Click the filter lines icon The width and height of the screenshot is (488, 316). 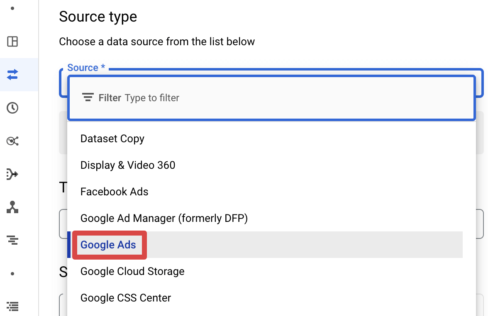pyautogui.click(x=88, y=97)
